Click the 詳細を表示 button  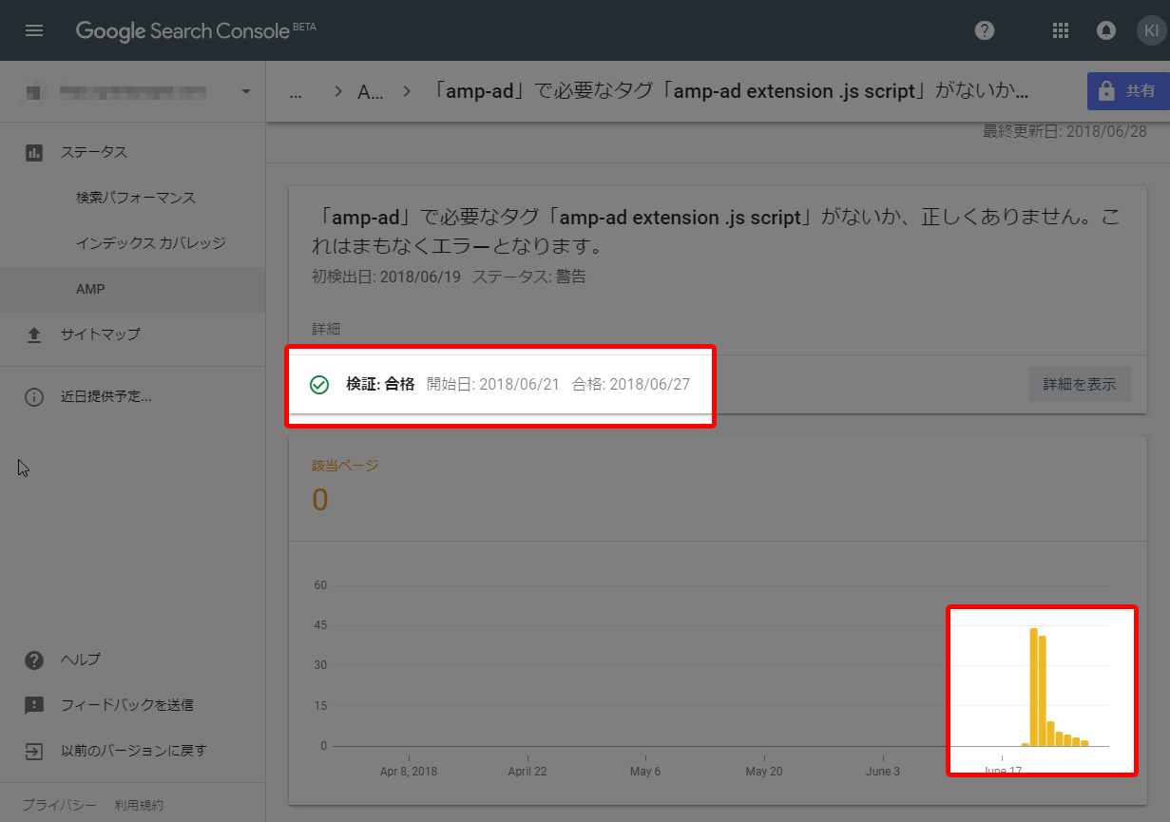pyautogui.click(x=1079, y=385)
